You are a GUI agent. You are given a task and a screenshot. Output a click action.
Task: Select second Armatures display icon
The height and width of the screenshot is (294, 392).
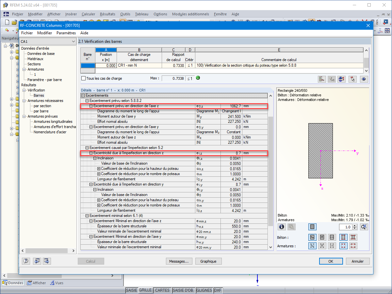pos(322,246)
